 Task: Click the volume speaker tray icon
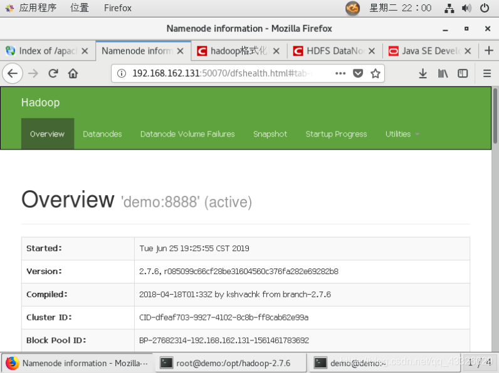(x=466, y=8)
